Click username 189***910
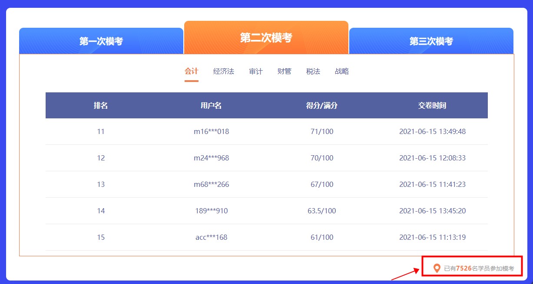 (x=211, y=211)
